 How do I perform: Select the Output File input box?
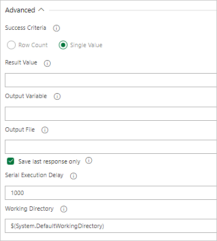111,147
